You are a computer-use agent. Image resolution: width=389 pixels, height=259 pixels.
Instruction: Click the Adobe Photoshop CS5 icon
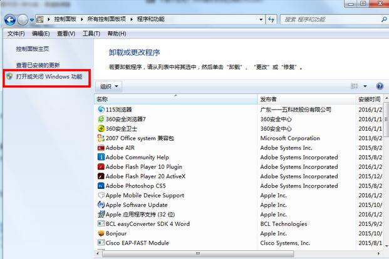(x=101, y=186)
